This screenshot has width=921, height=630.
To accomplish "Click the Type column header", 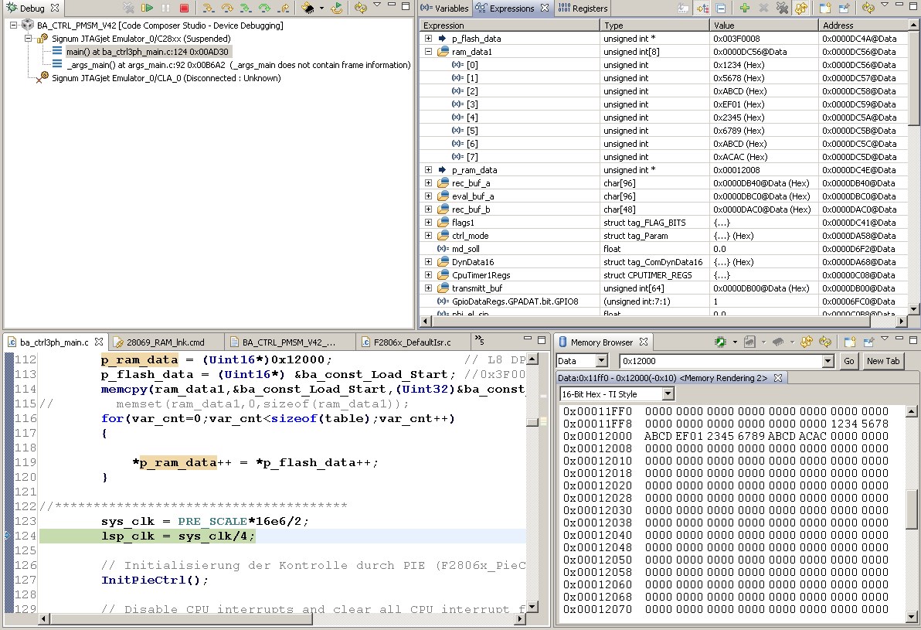I will point(654,26).
